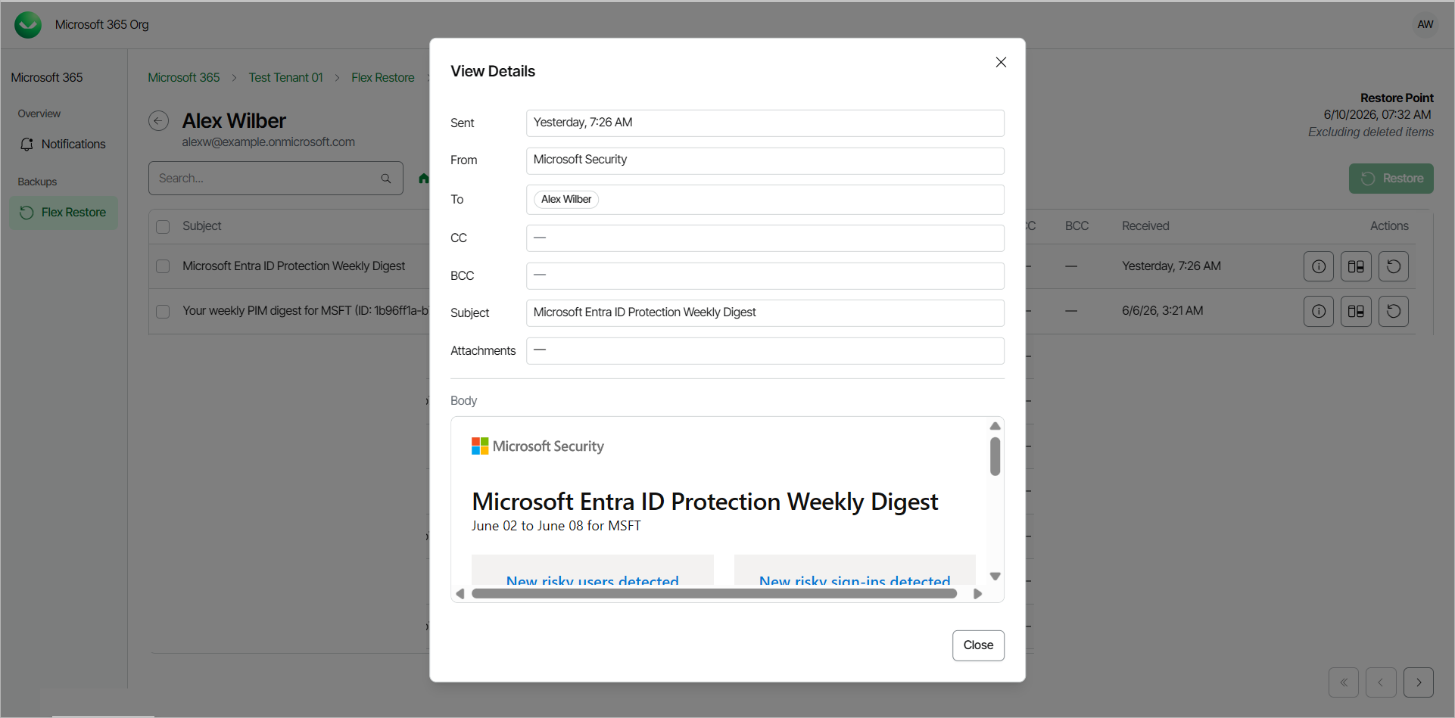Click the BCC column header
Image resolution: width=1455 pixels, height=718 pixels.
click(x=1076, y=226)
